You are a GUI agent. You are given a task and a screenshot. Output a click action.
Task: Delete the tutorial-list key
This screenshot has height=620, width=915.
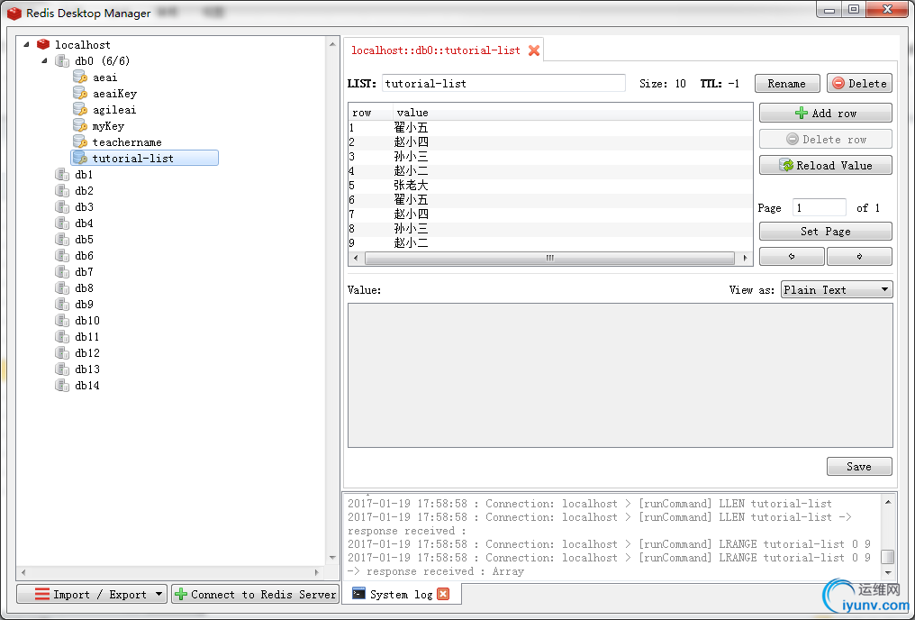pyautogui.click(x=859, y=84)
